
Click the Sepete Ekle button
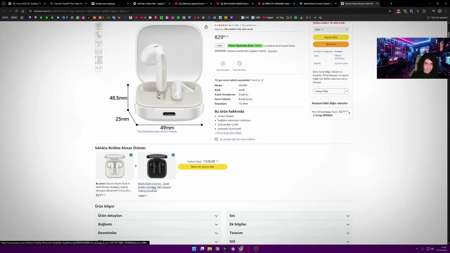(331, 37)
